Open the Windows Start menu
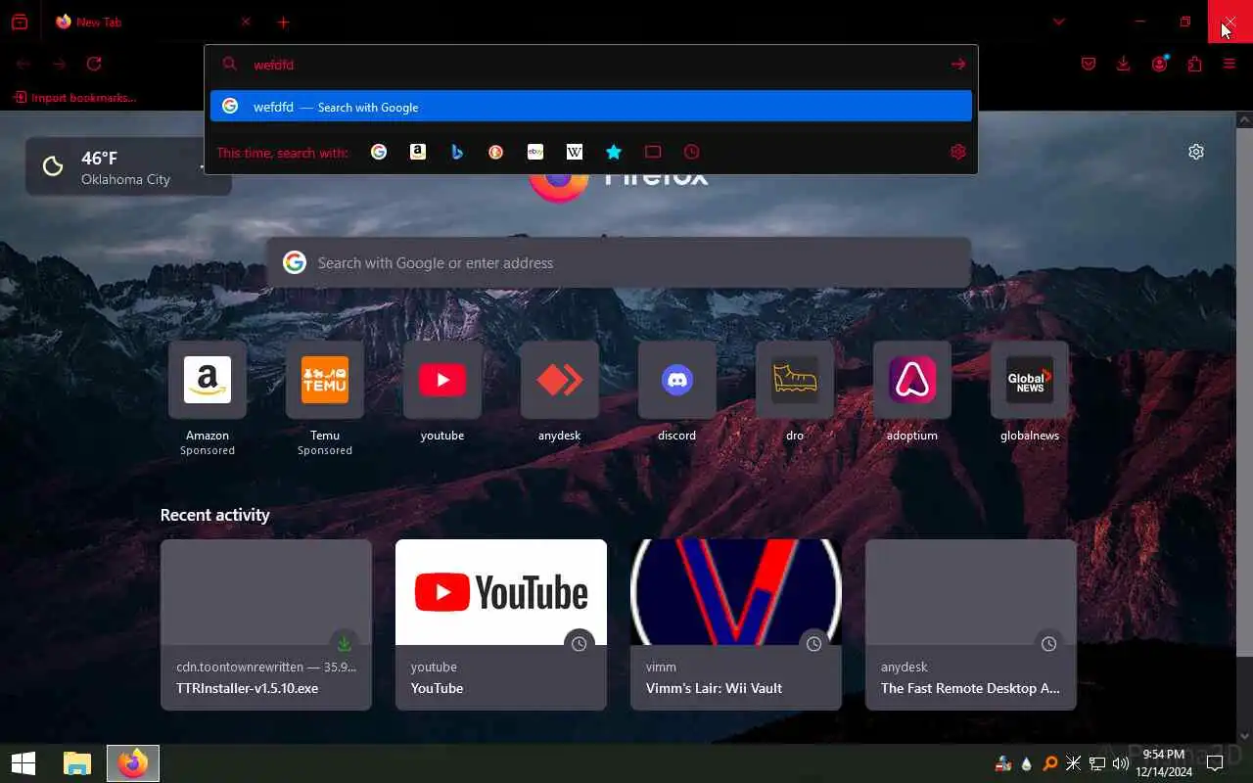 [x=23, y=763]
